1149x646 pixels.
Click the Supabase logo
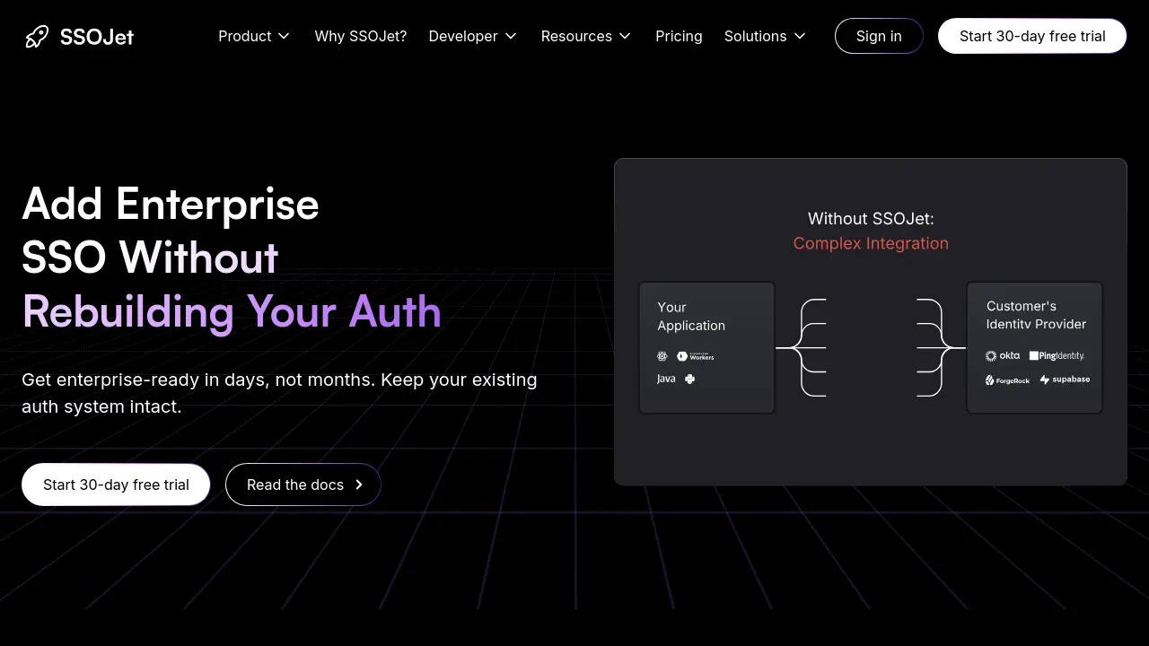point(1065,380)
